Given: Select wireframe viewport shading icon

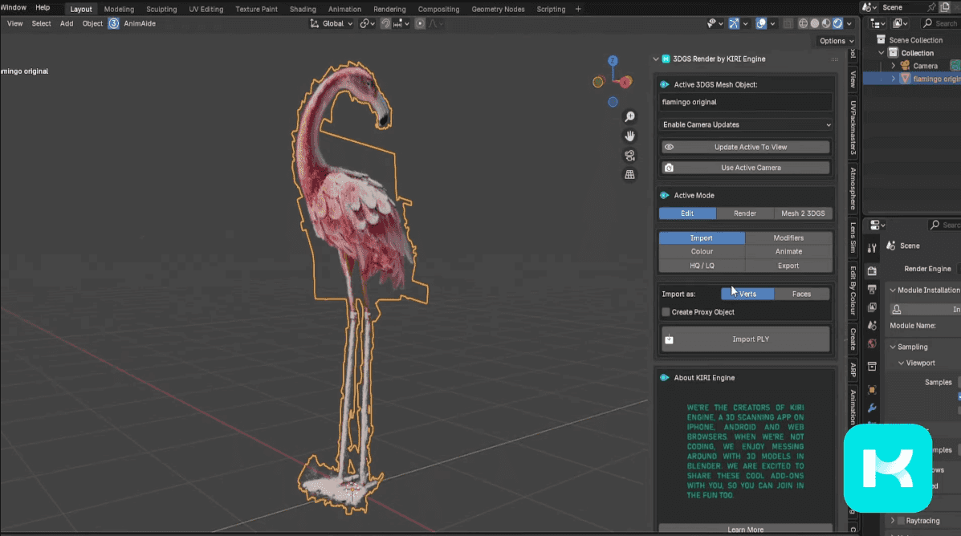Looking at the screenshot, I should pos(803,24).
